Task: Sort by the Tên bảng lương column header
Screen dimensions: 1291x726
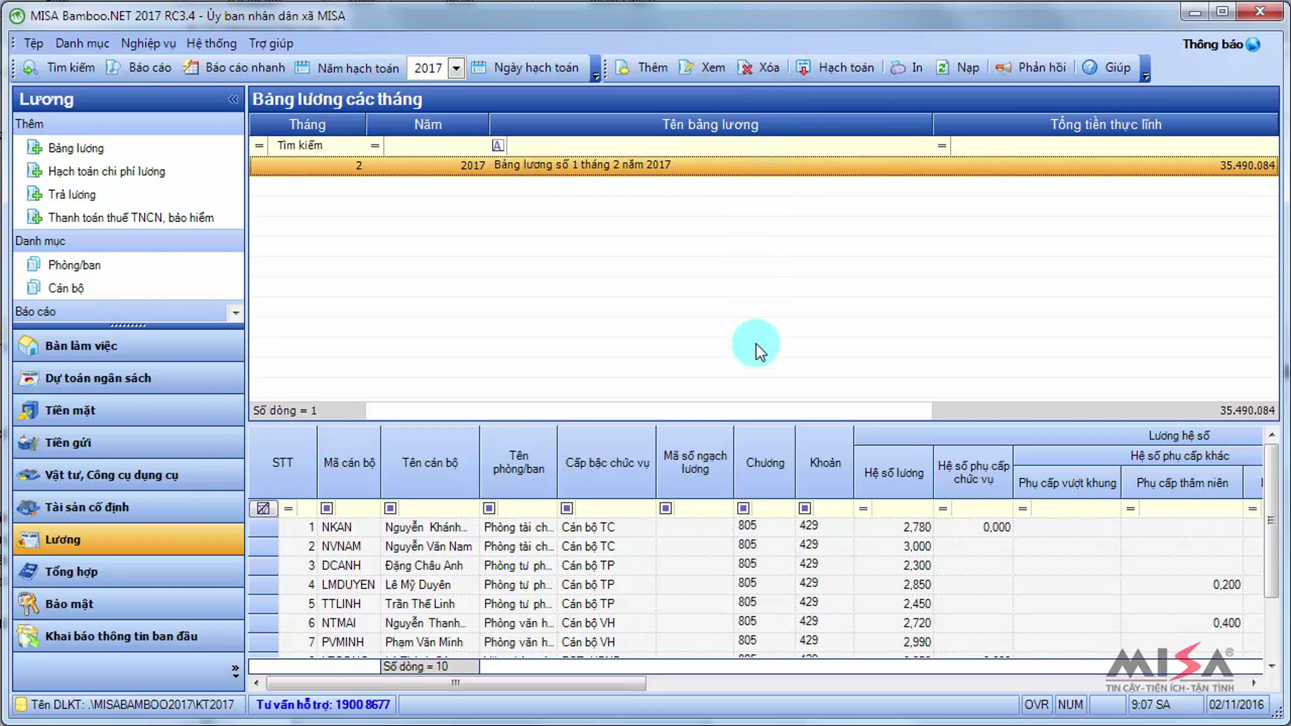Action: tap(711, 125)
